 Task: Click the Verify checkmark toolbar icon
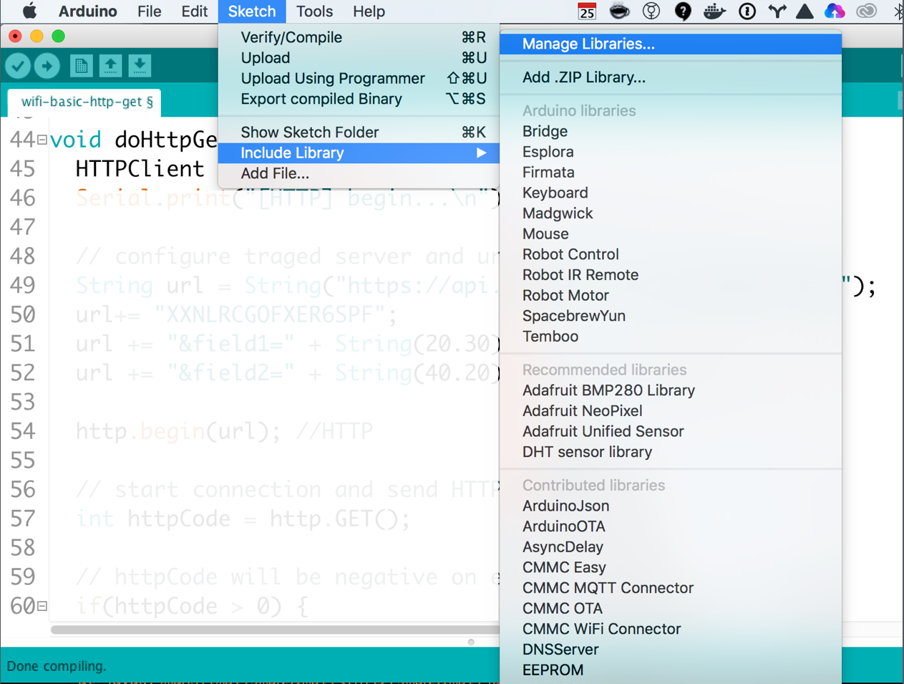point(19,66)
